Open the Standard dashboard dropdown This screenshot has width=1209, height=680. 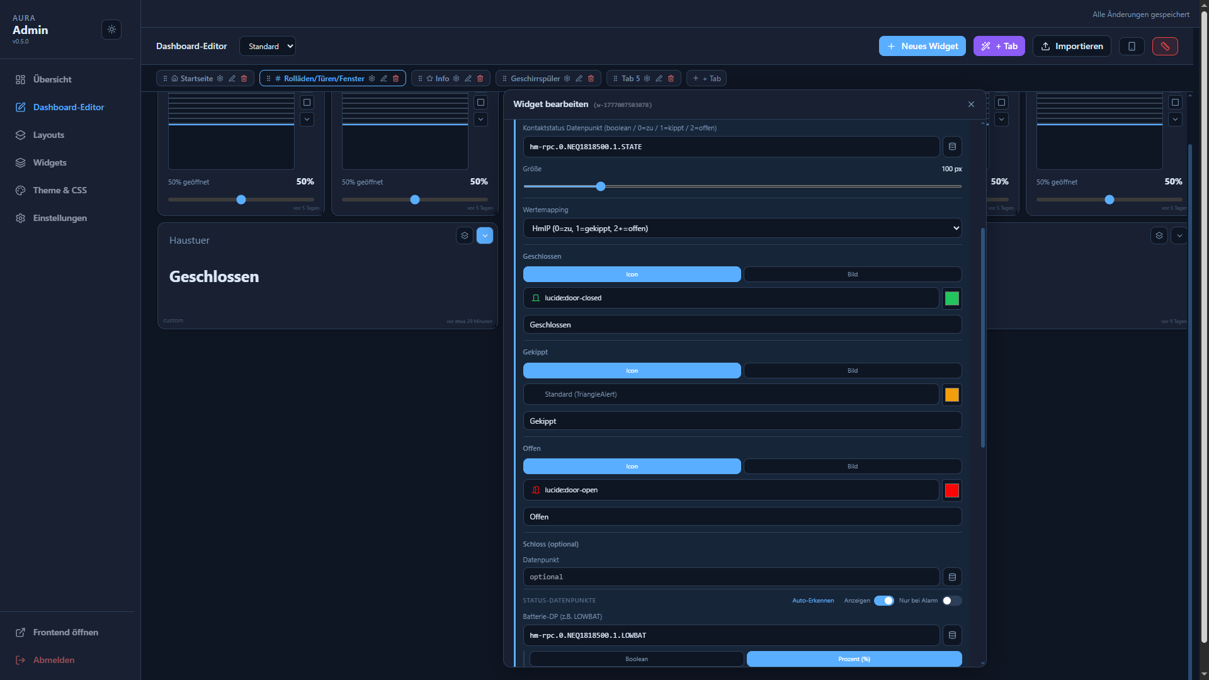[x=267, y=46]
